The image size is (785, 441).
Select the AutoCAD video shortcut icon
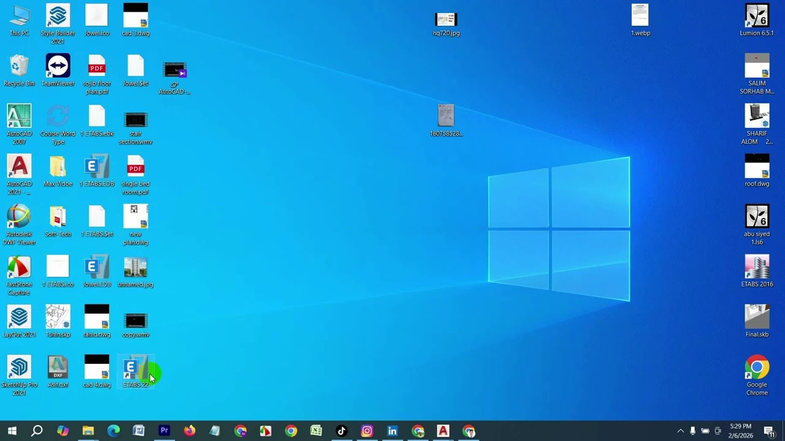click(x=174, y=78)
